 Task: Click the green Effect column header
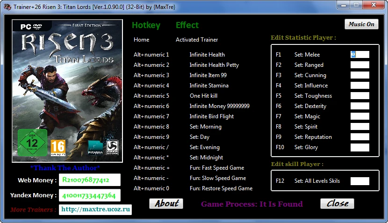(x=187, y=25)
